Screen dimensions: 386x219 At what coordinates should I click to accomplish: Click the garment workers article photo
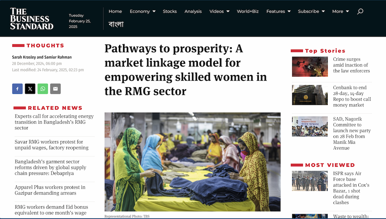(x=192, y=162)
